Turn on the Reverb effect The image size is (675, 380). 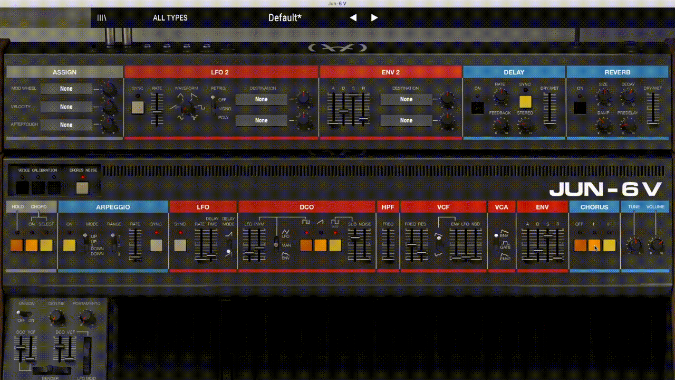point(580,108)
